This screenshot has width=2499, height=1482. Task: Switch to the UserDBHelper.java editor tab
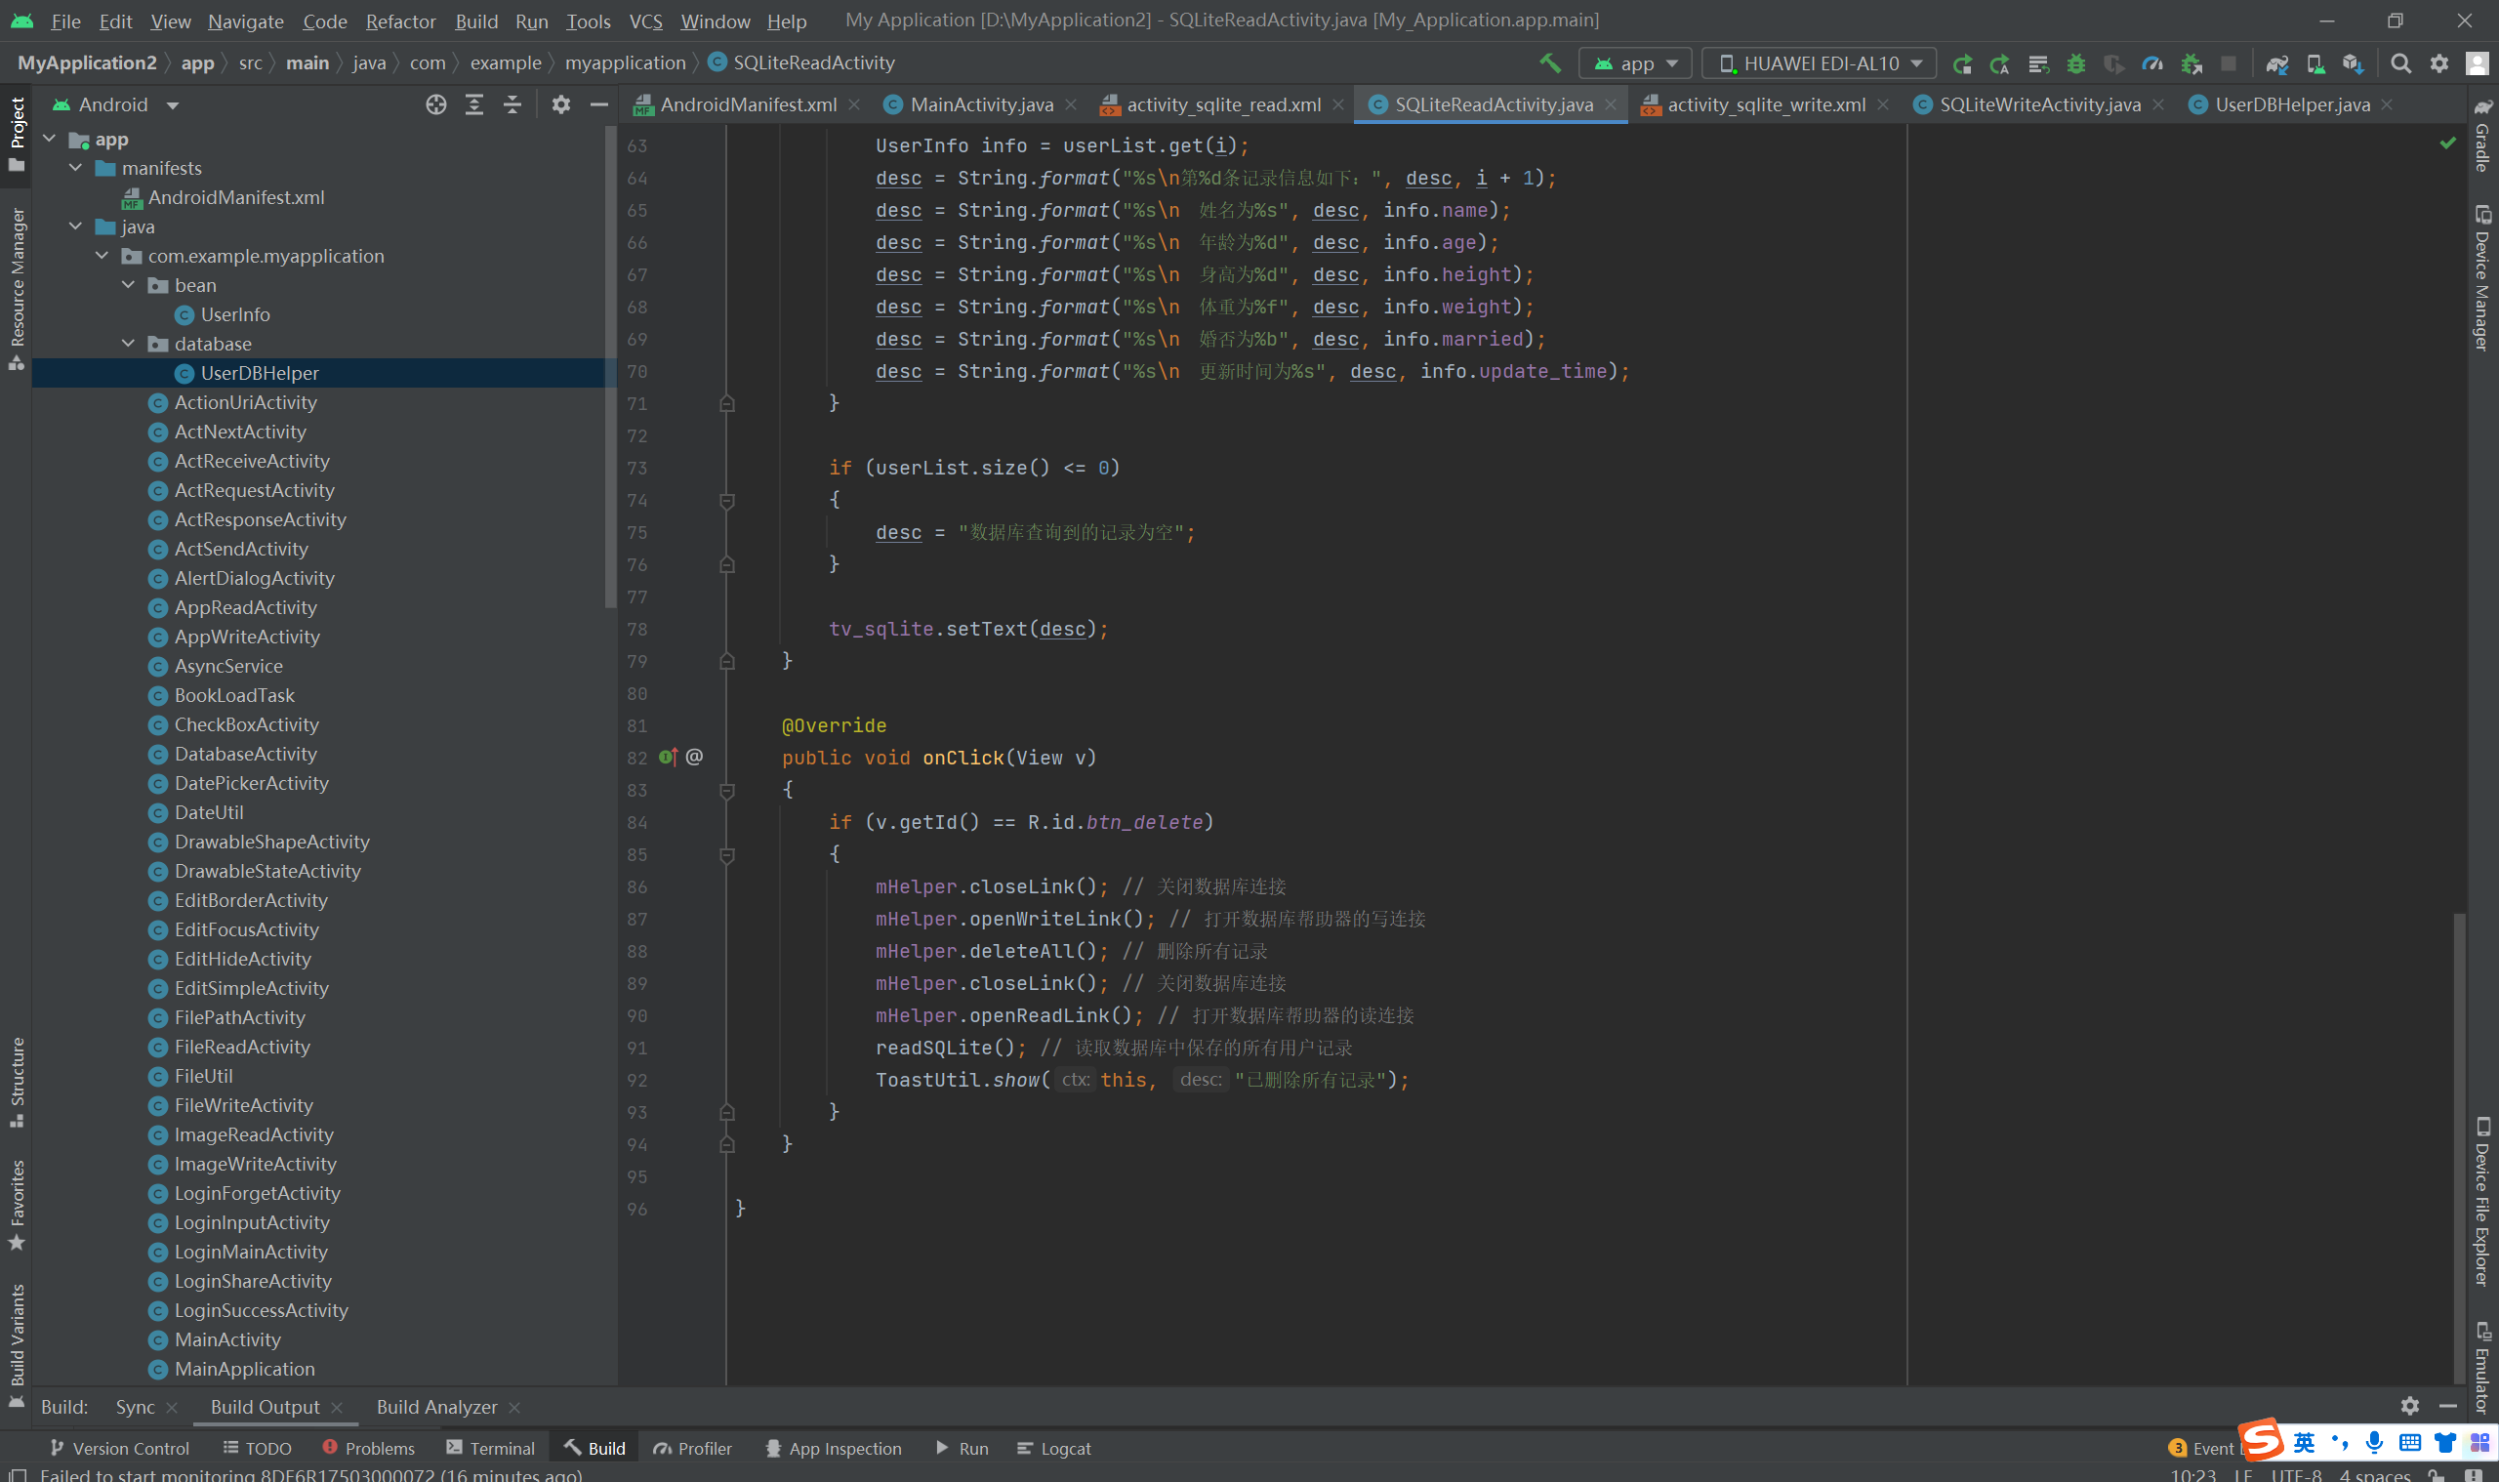coord(2290,103)
